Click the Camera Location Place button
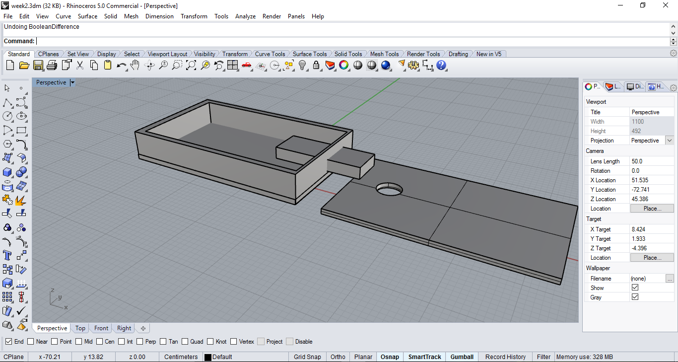Viewport: 678px width, 362px height. tap(652, 209)
